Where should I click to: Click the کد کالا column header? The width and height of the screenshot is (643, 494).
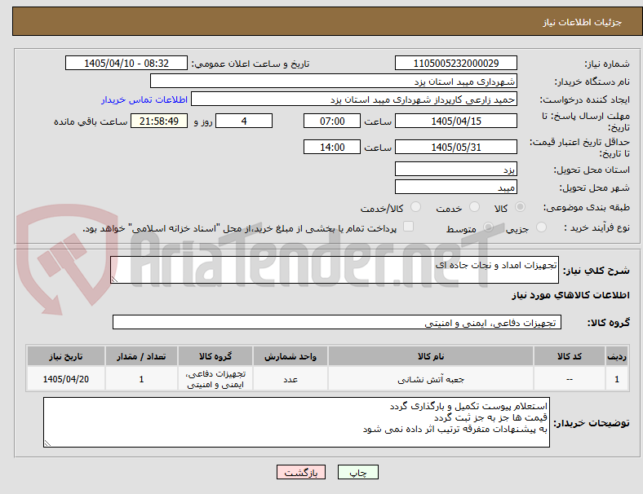570,356
